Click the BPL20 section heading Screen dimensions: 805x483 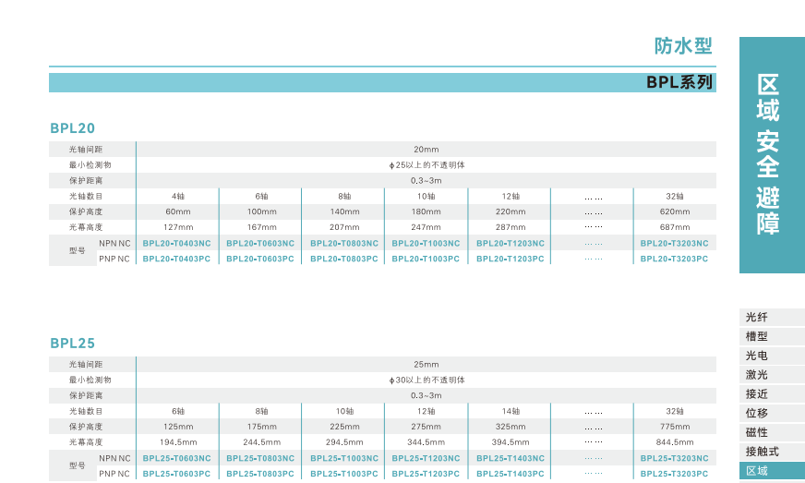pyautogui.click(x=73, y=128)
